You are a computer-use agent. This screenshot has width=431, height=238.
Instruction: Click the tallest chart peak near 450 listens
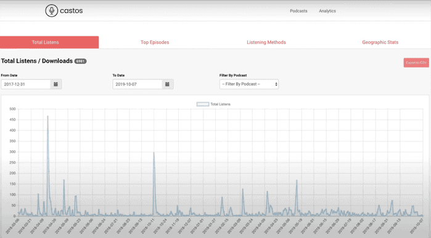point(47,116)
